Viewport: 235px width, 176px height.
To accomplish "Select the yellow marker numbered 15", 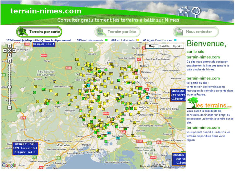I will click(x=77, y=59).
